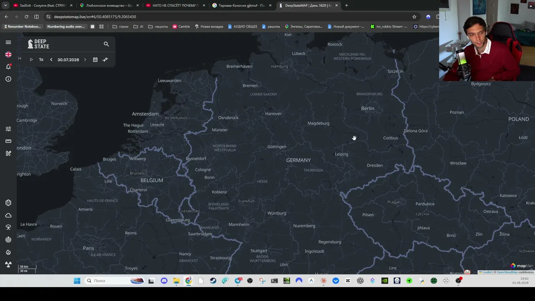This screenshot has width=535, height=301.
Task: Click the 30.07.2026 date field
Action: (68, 60)
